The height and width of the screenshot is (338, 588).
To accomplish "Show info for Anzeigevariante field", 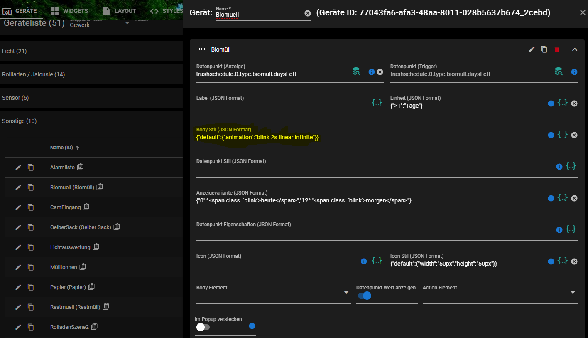I will (x=551, y=198).
